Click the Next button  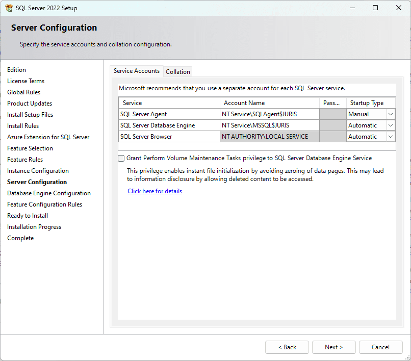coord(333,347)
